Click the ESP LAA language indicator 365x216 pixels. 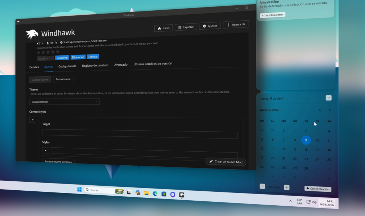(x=299, y=201)
